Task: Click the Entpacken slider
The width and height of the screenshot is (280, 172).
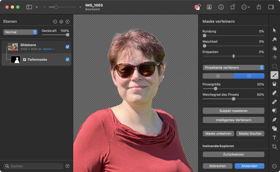Action: 233,56
